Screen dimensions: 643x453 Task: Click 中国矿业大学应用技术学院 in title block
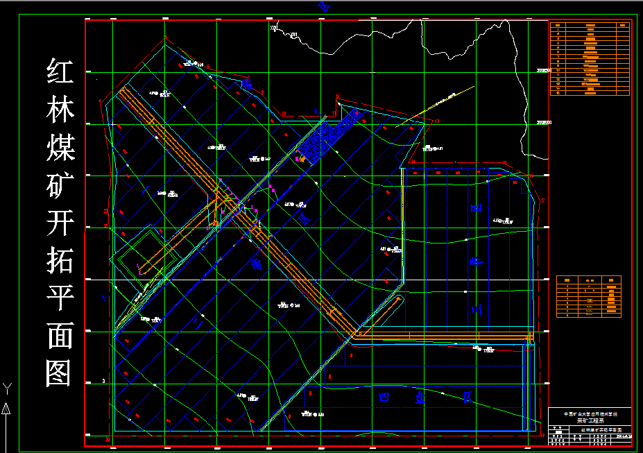click(x=590, y=414)
